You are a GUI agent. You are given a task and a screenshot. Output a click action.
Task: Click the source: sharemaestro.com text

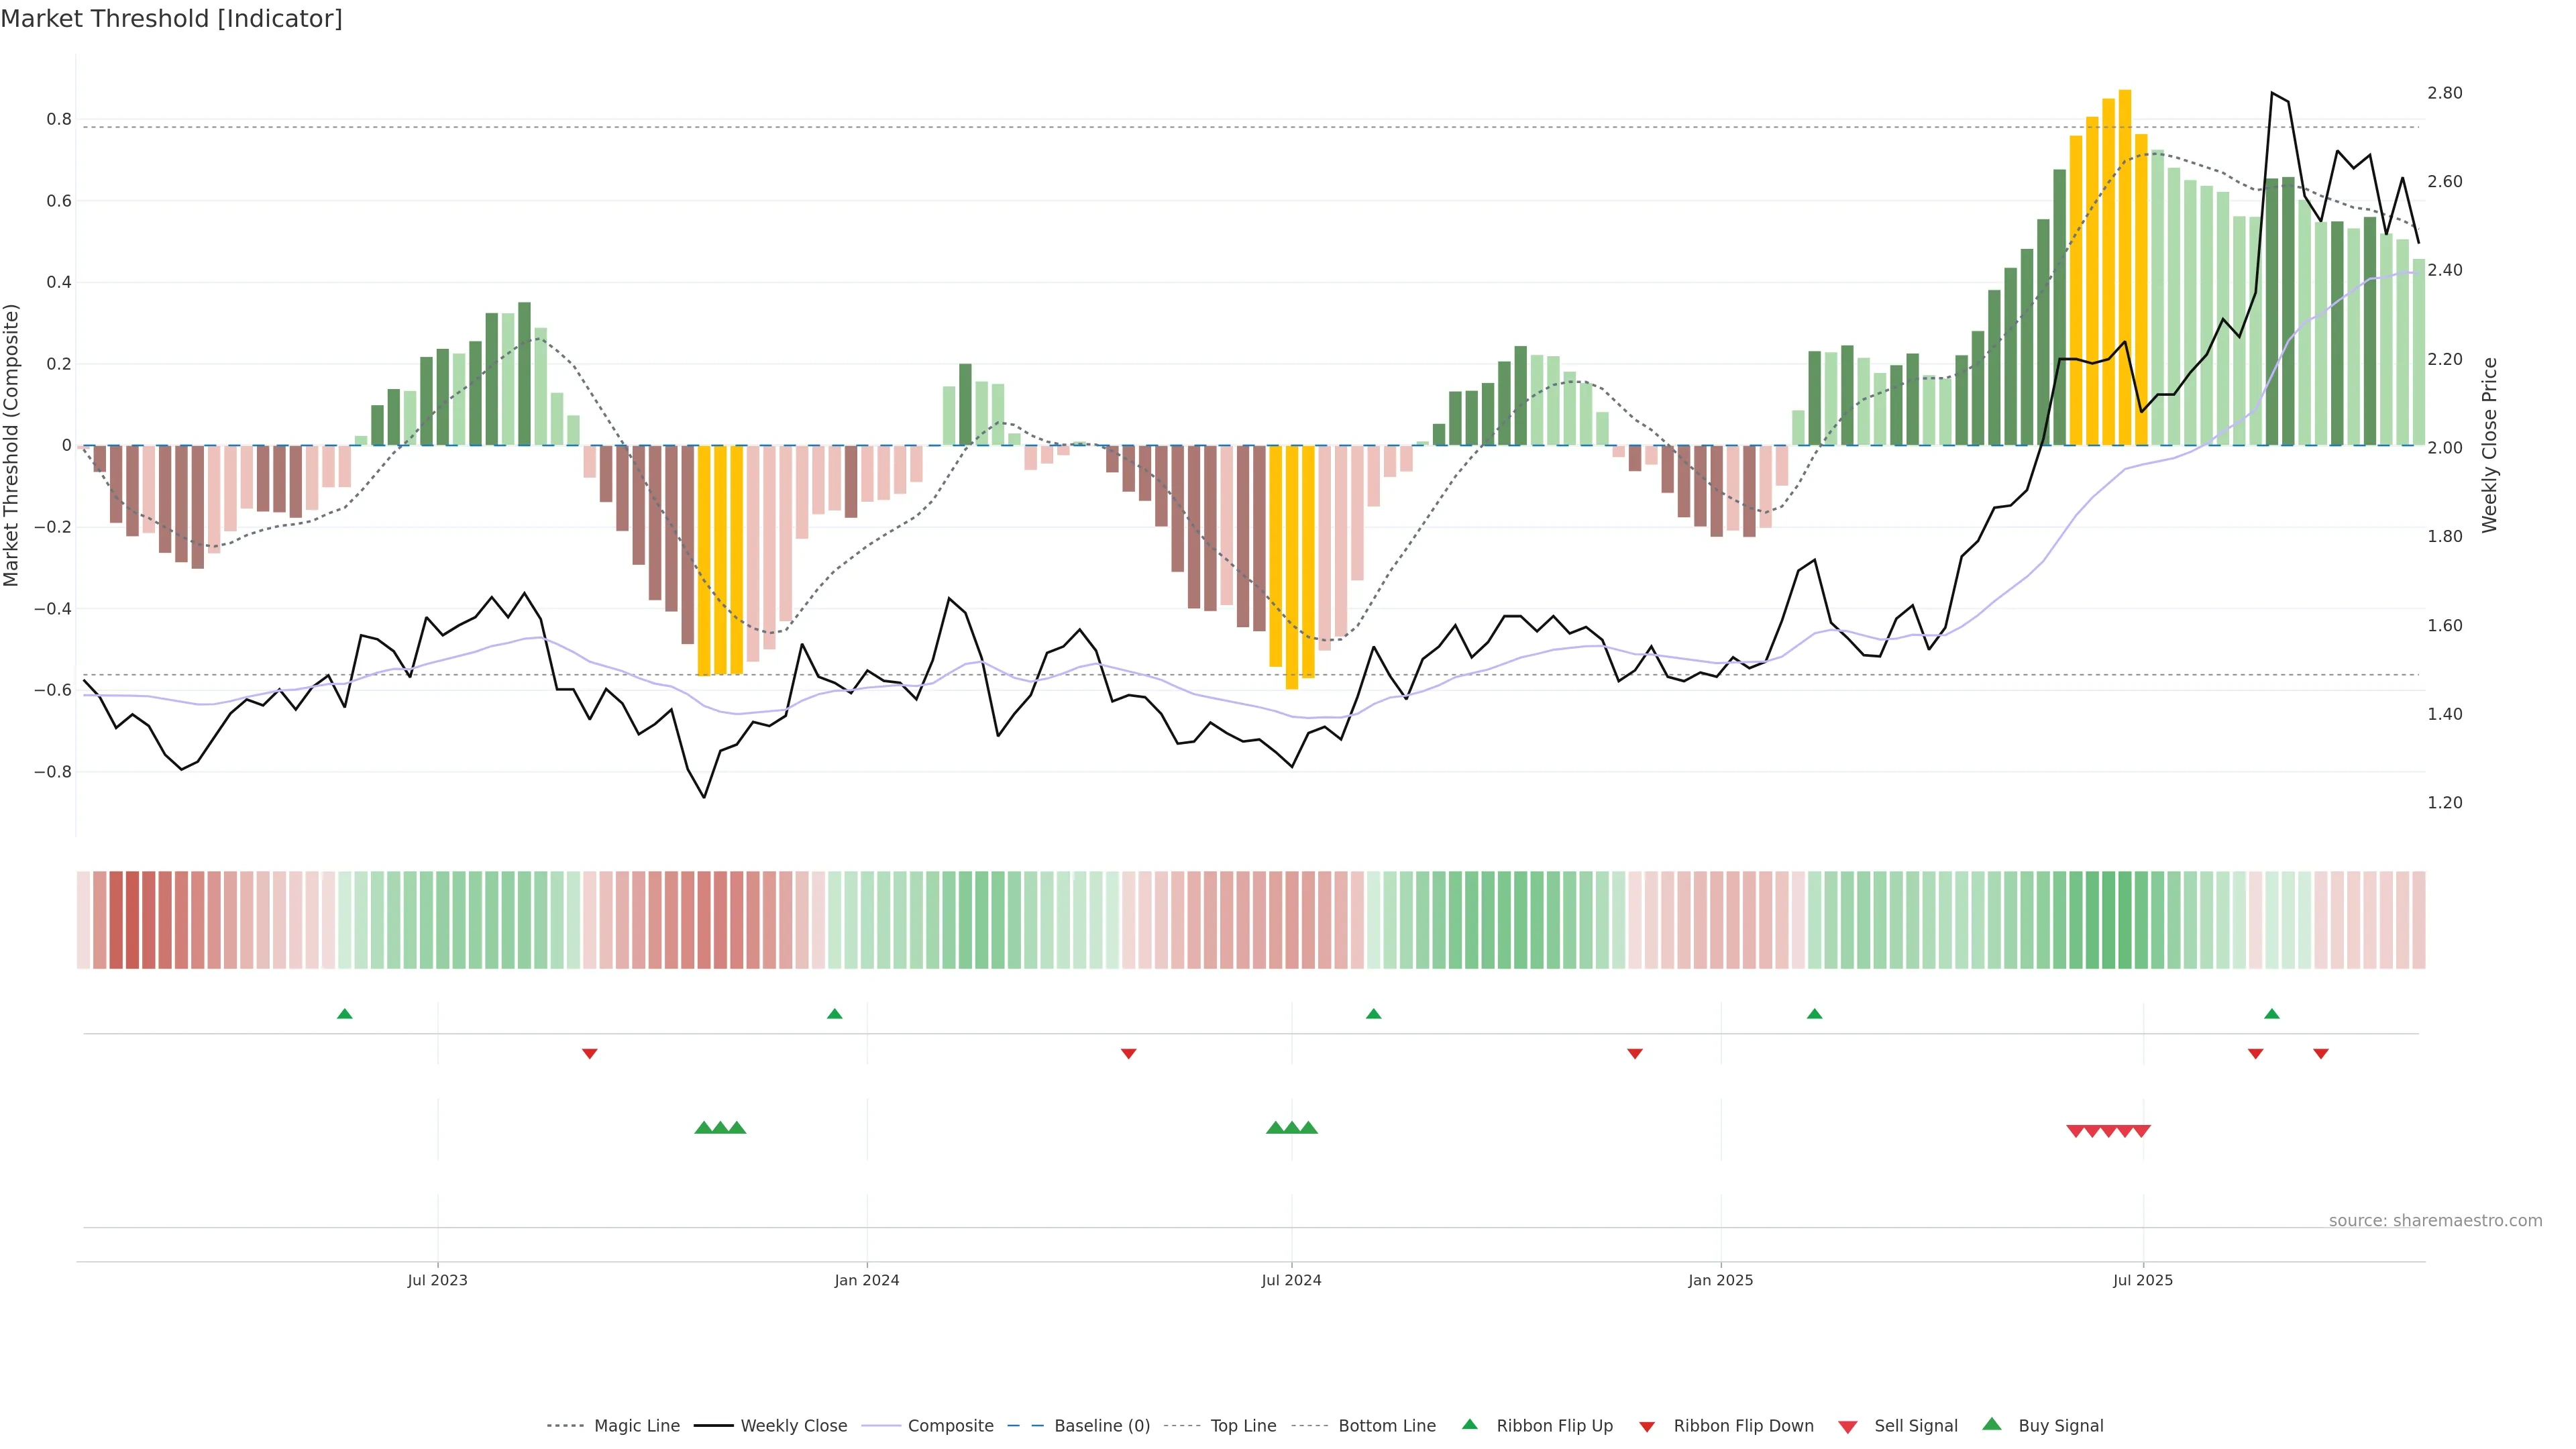pos(2435,1220)
